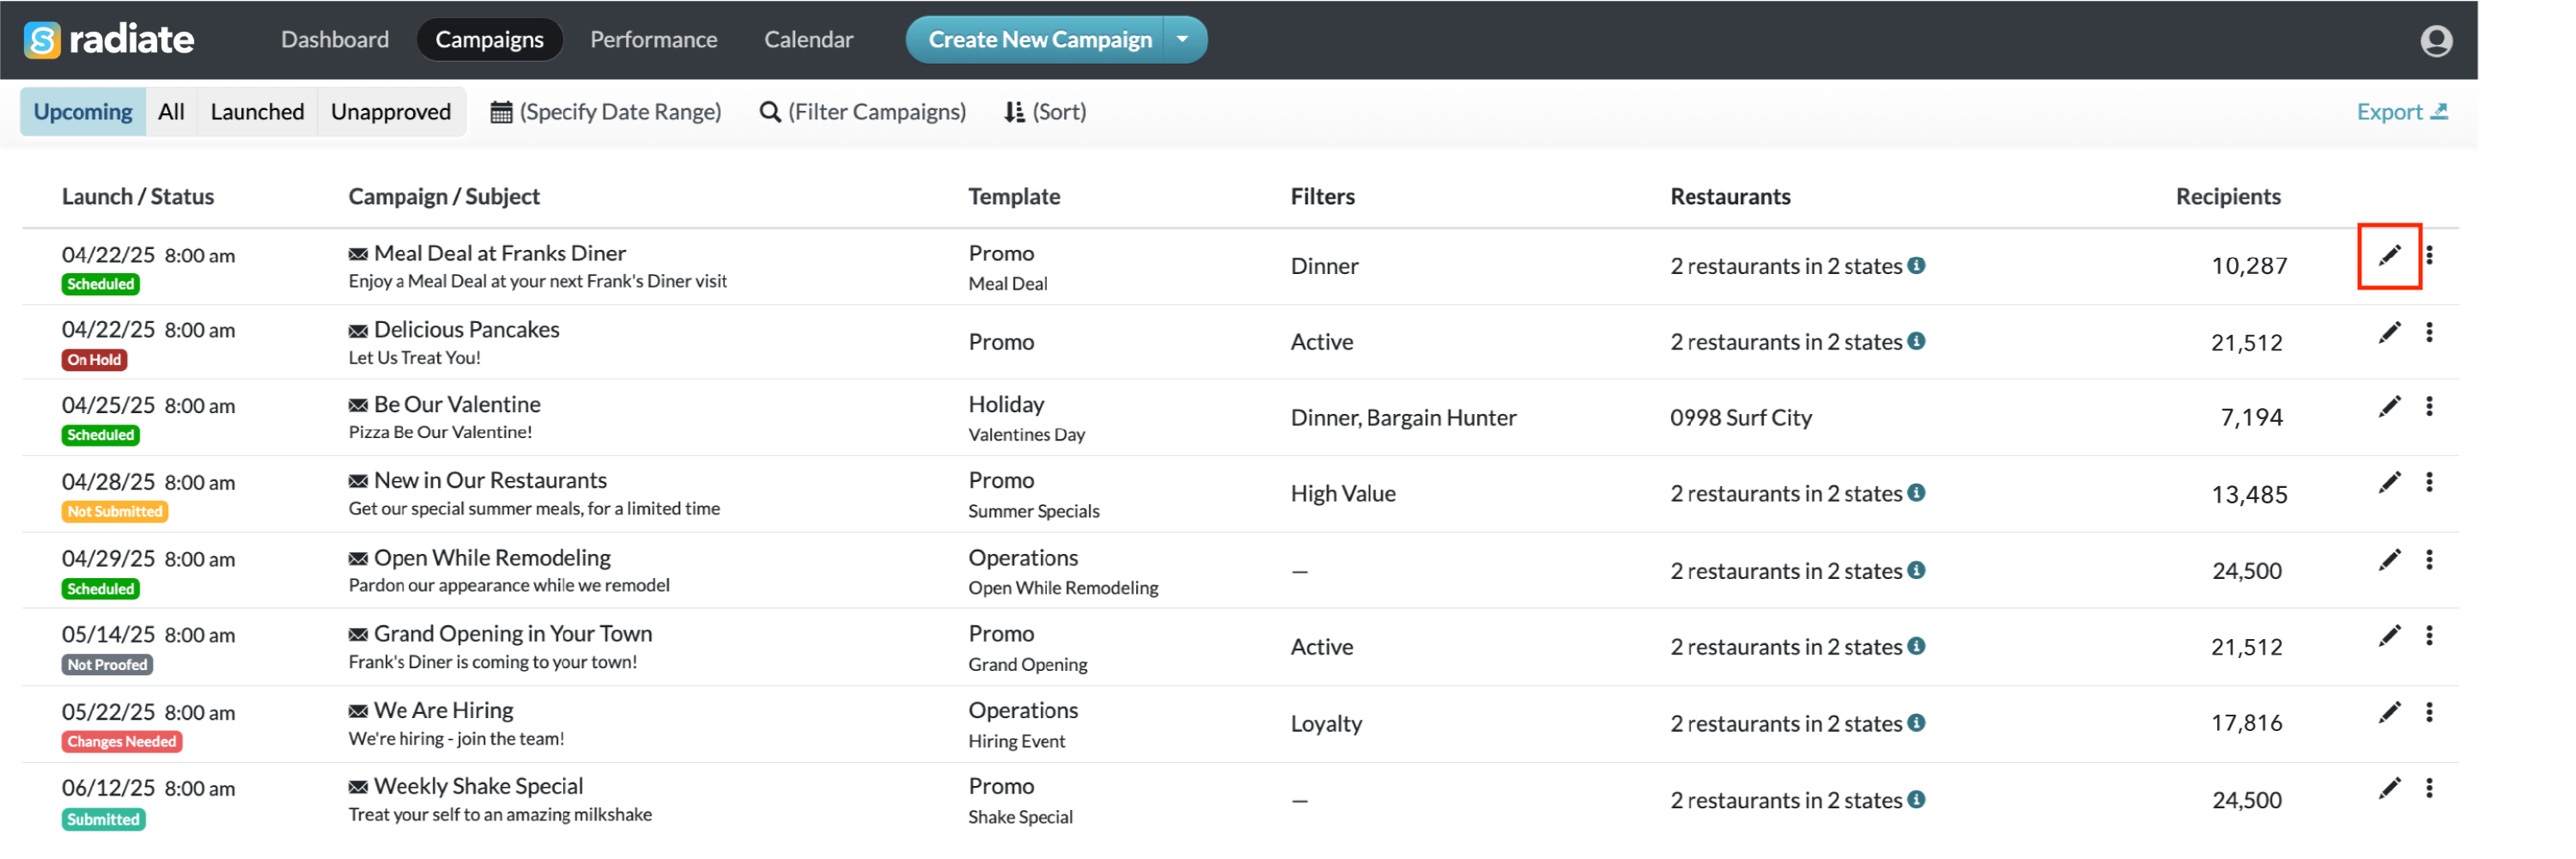2576x859 pixels.
Task: Open more options for Open While Remodeling
Action: (x=2429, y=560)
